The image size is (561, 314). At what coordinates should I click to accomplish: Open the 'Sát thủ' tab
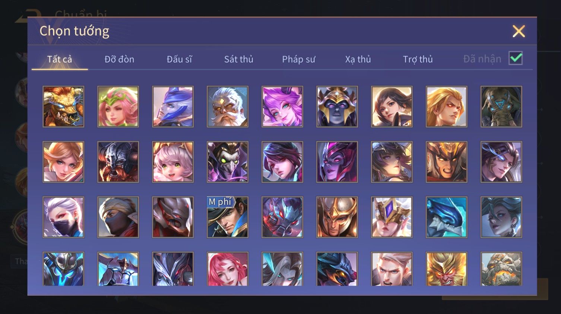tap(239, 59)
